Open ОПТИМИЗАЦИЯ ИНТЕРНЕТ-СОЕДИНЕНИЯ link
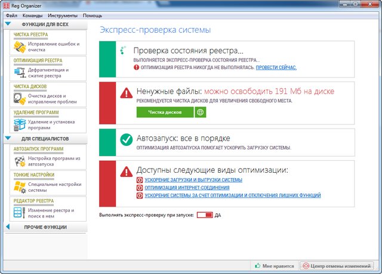382x274 pixels. point(187,188)
